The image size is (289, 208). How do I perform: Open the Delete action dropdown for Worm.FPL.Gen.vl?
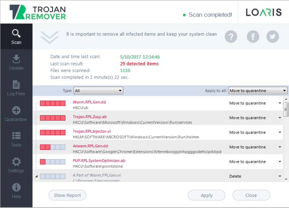point(280,176)
